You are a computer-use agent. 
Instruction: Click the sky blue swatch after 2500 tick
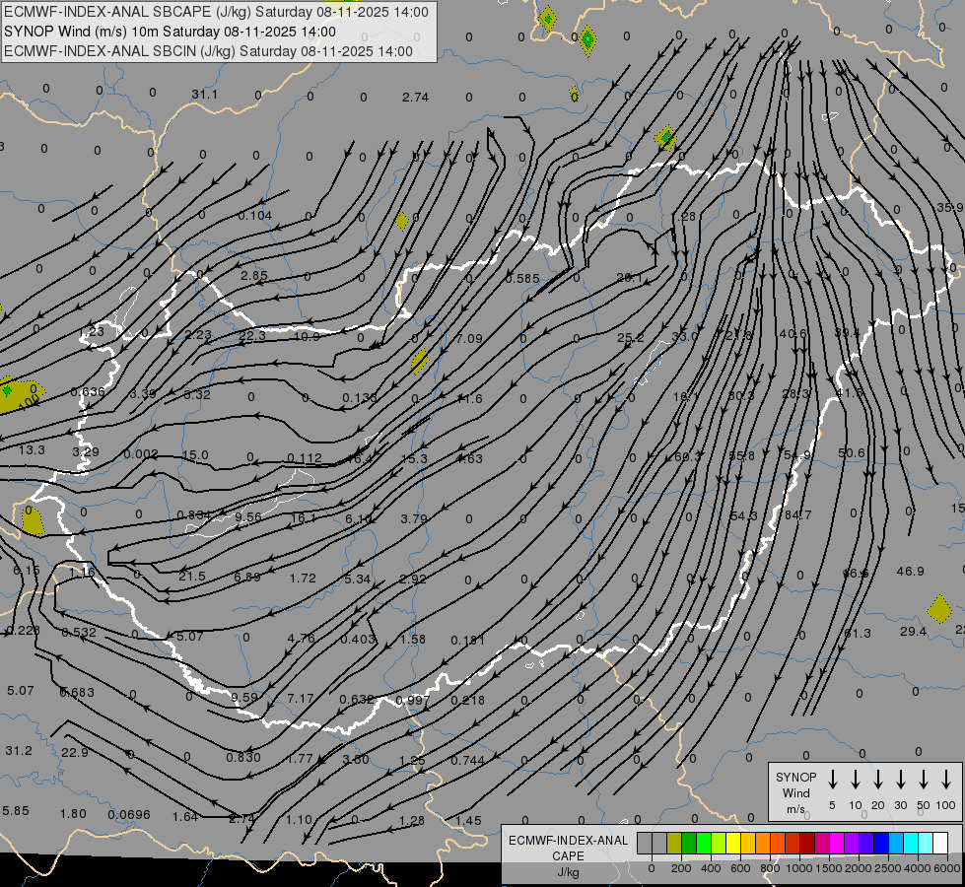tap(896, 844)
